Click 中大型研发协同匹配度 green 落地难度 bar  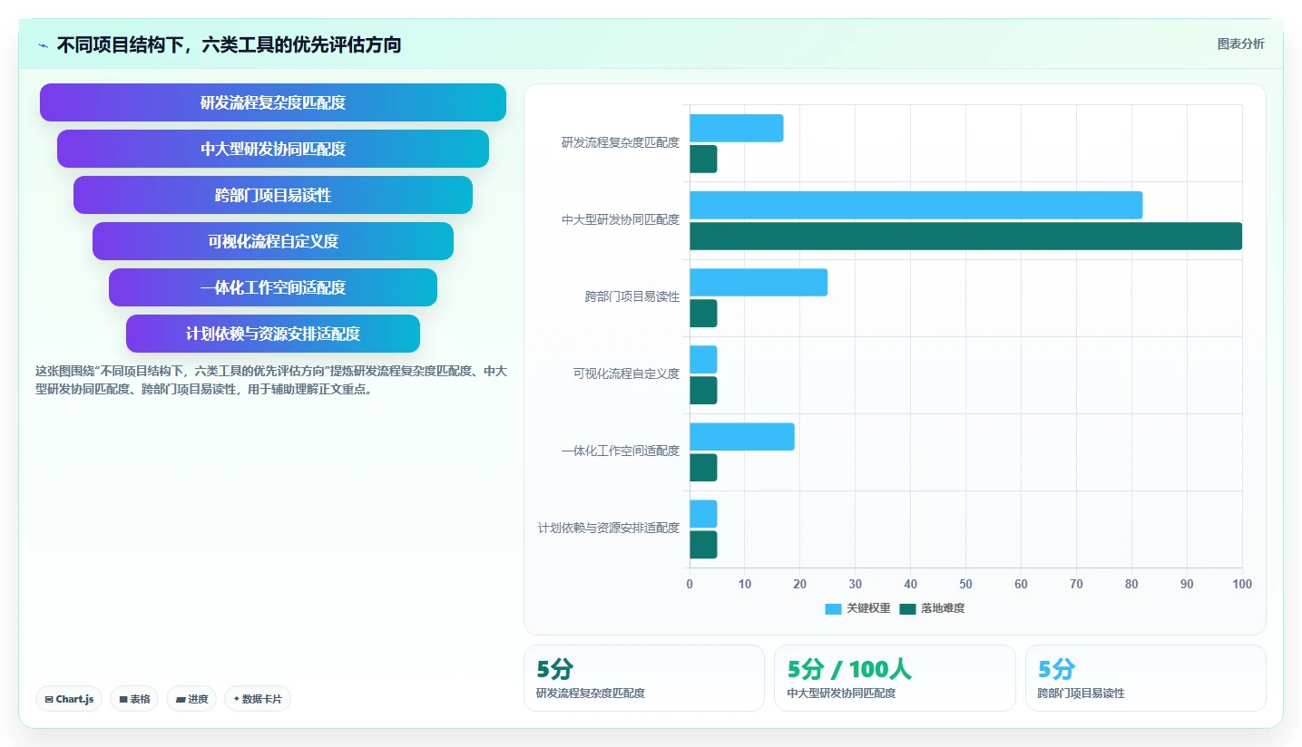point(965,236)
